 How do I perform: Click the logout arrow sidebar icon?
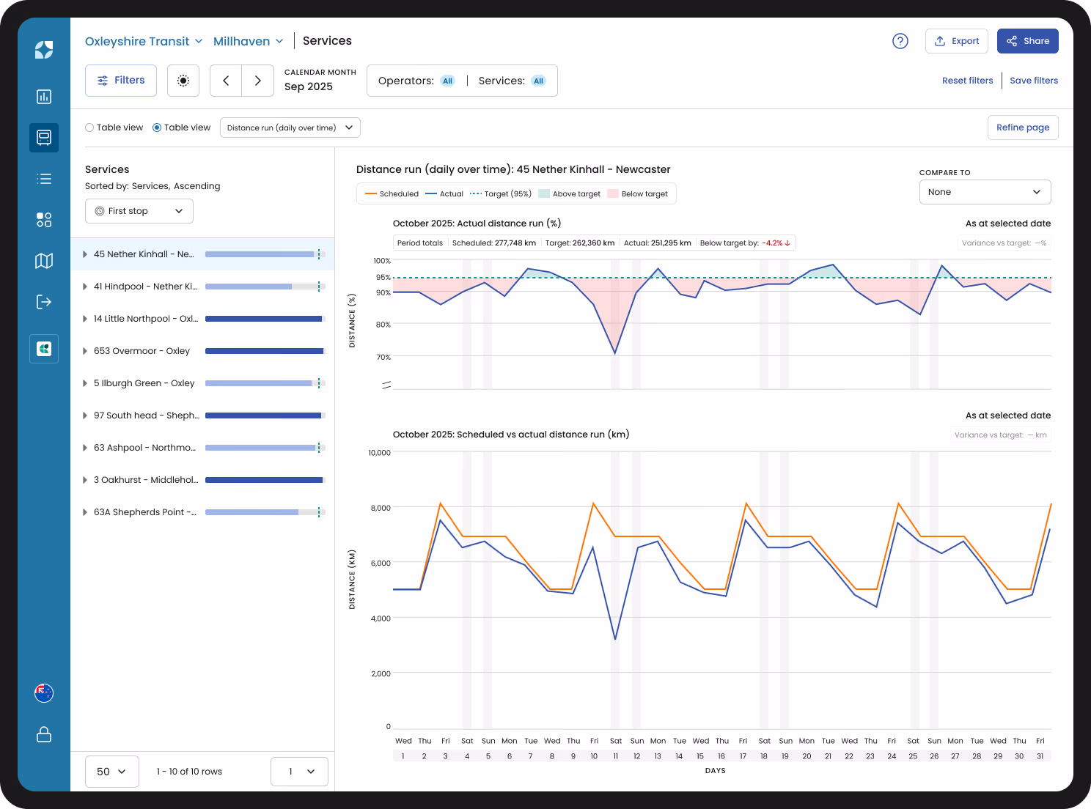coord(44,302)
